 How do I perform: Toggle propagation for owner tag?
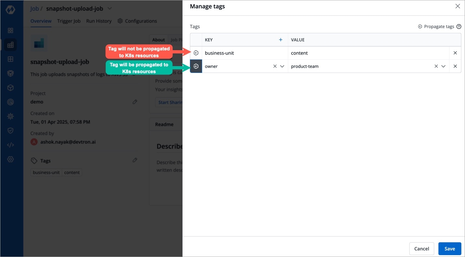196,66
